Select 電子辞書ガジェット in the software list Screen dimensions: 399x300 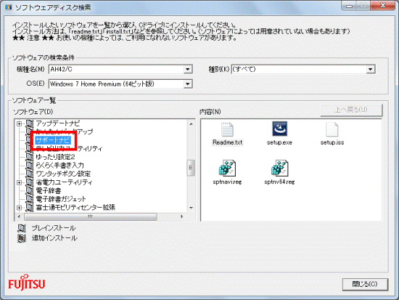(x=61, y=199)
